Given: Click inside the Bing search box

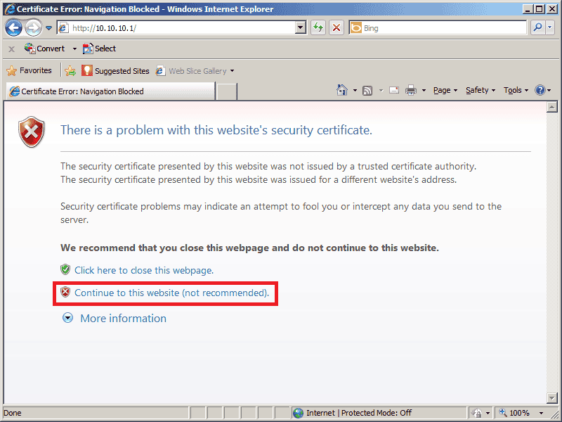Looking at the screenshot, I should (x=437, y=27).
